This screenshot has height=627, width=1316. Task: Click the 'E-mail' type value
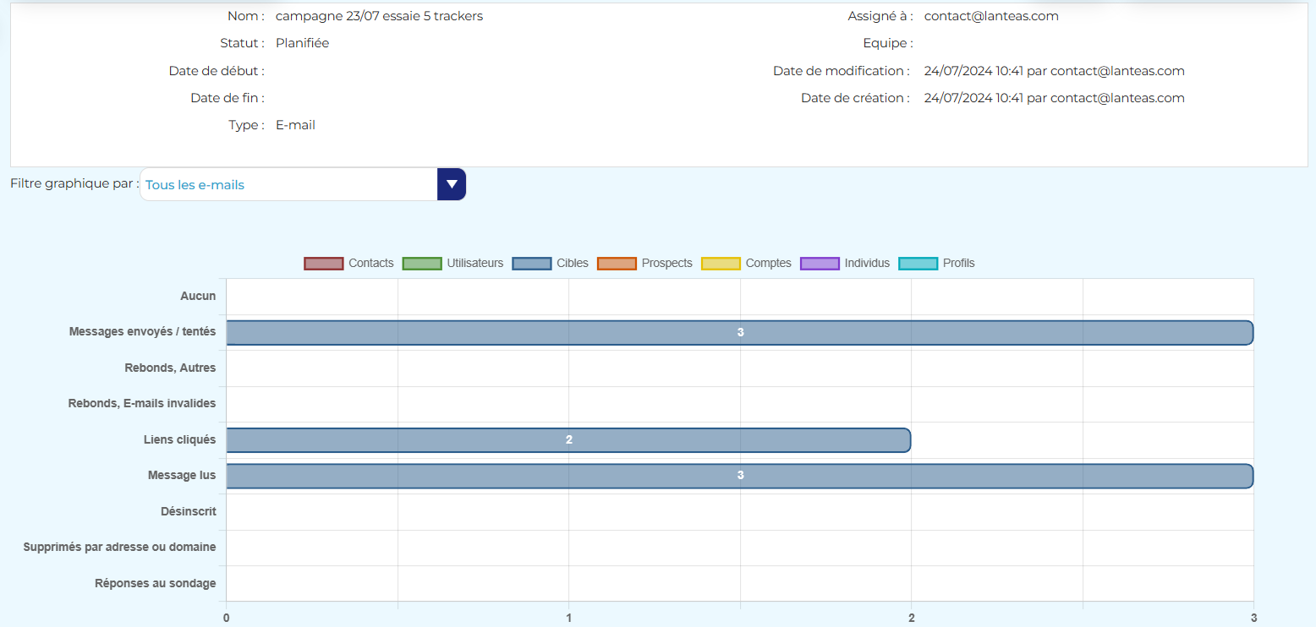[x=295, y=125]
